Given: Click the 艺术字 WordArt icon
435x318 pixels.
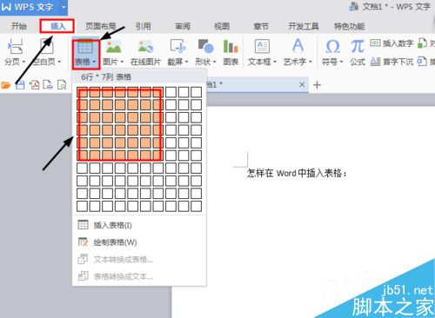Looking at the screenshot, I should coord(298,46).
